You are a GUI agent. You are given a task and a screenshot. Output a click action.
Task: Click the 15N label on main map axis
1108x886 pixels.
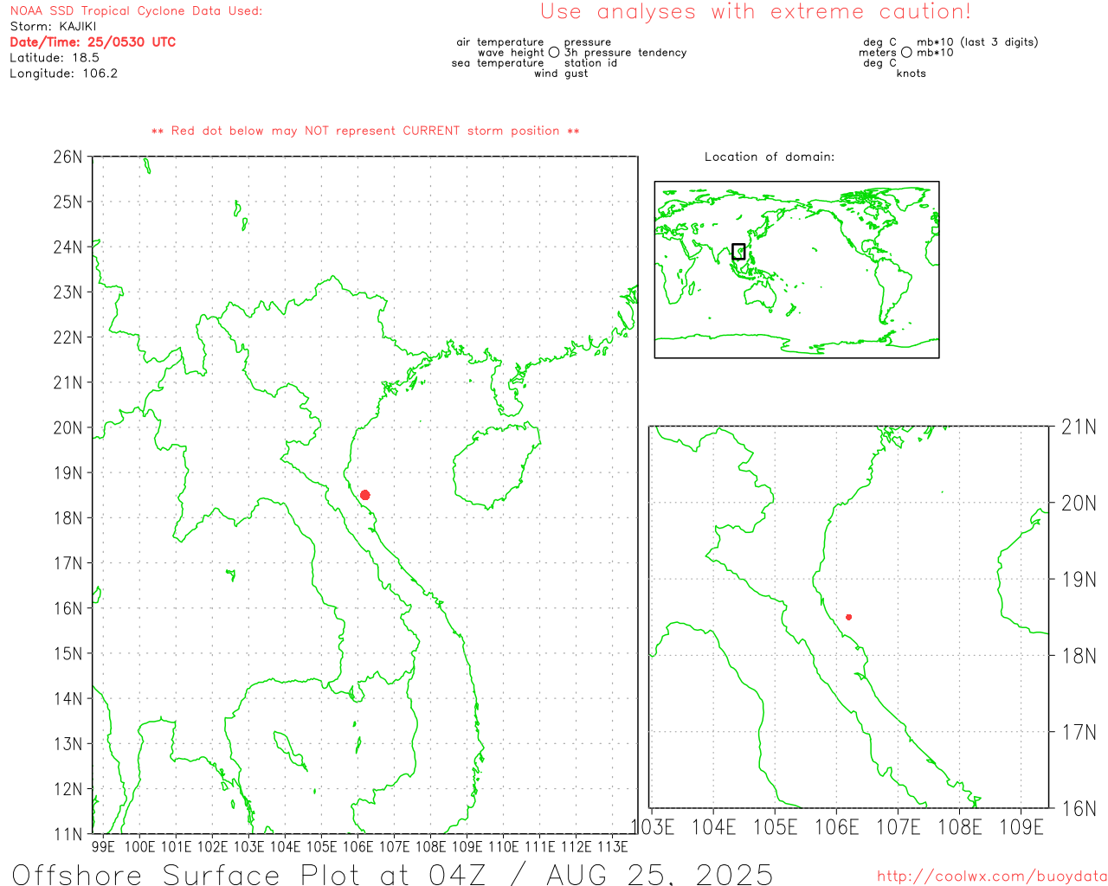(68, 653)
